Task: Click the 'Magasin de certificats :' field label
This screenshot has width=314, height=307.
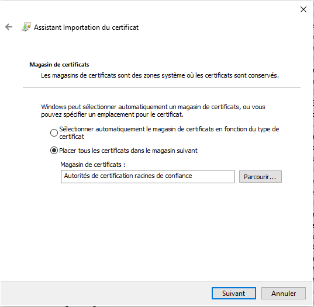Action: 93,165
